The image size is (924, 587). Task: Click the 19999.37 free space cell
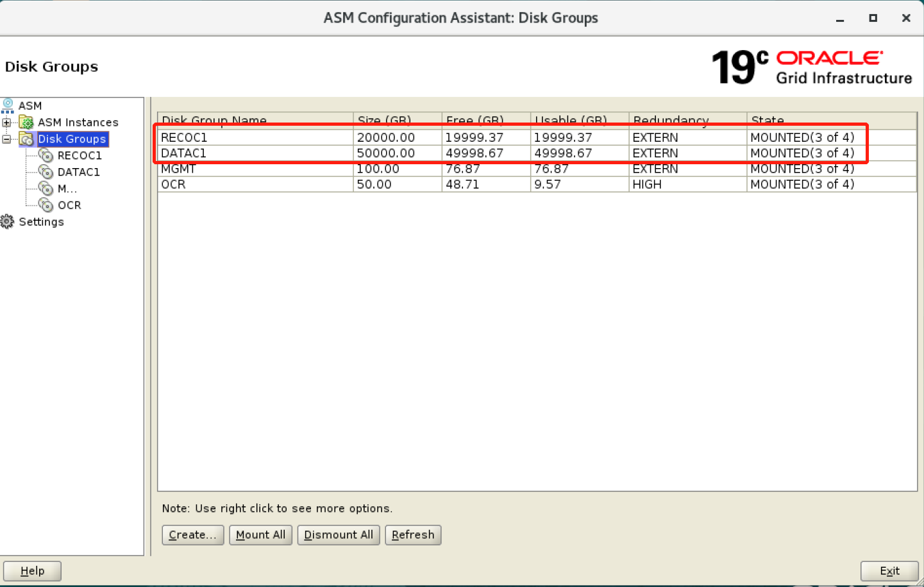pyautogui.click(x=486, y=137)
